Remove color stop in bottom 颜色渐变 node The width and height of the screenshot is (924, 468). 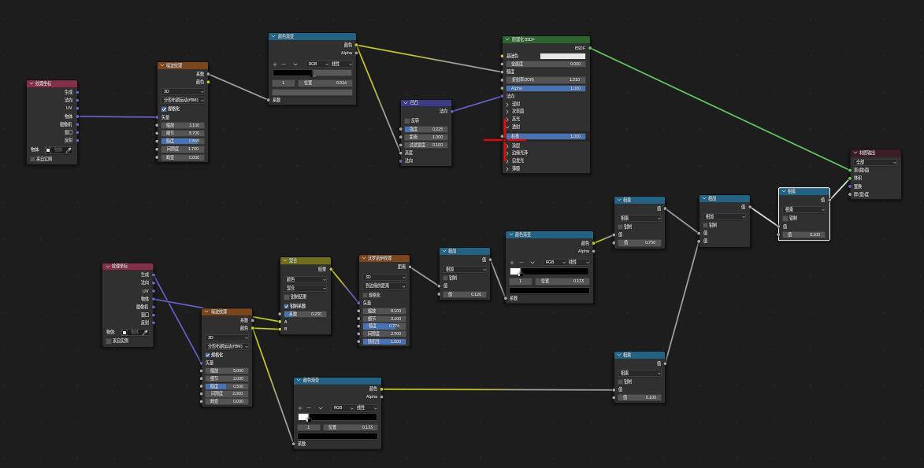(309, 408)
